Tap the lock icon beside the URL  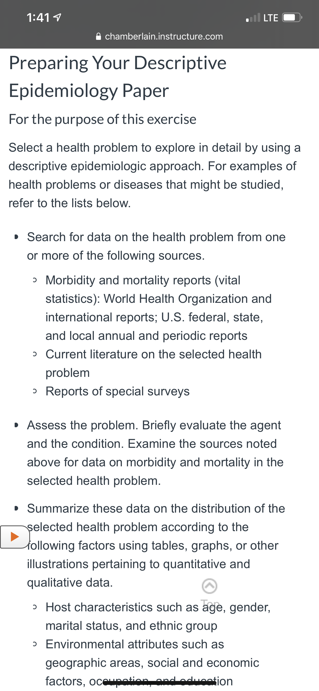tap(98, 36)
